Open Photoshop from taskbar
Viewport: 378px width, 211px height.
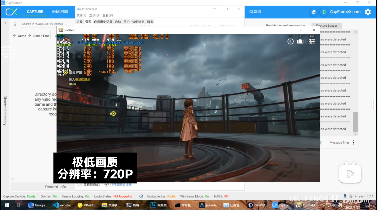click(x=159, y=205)
